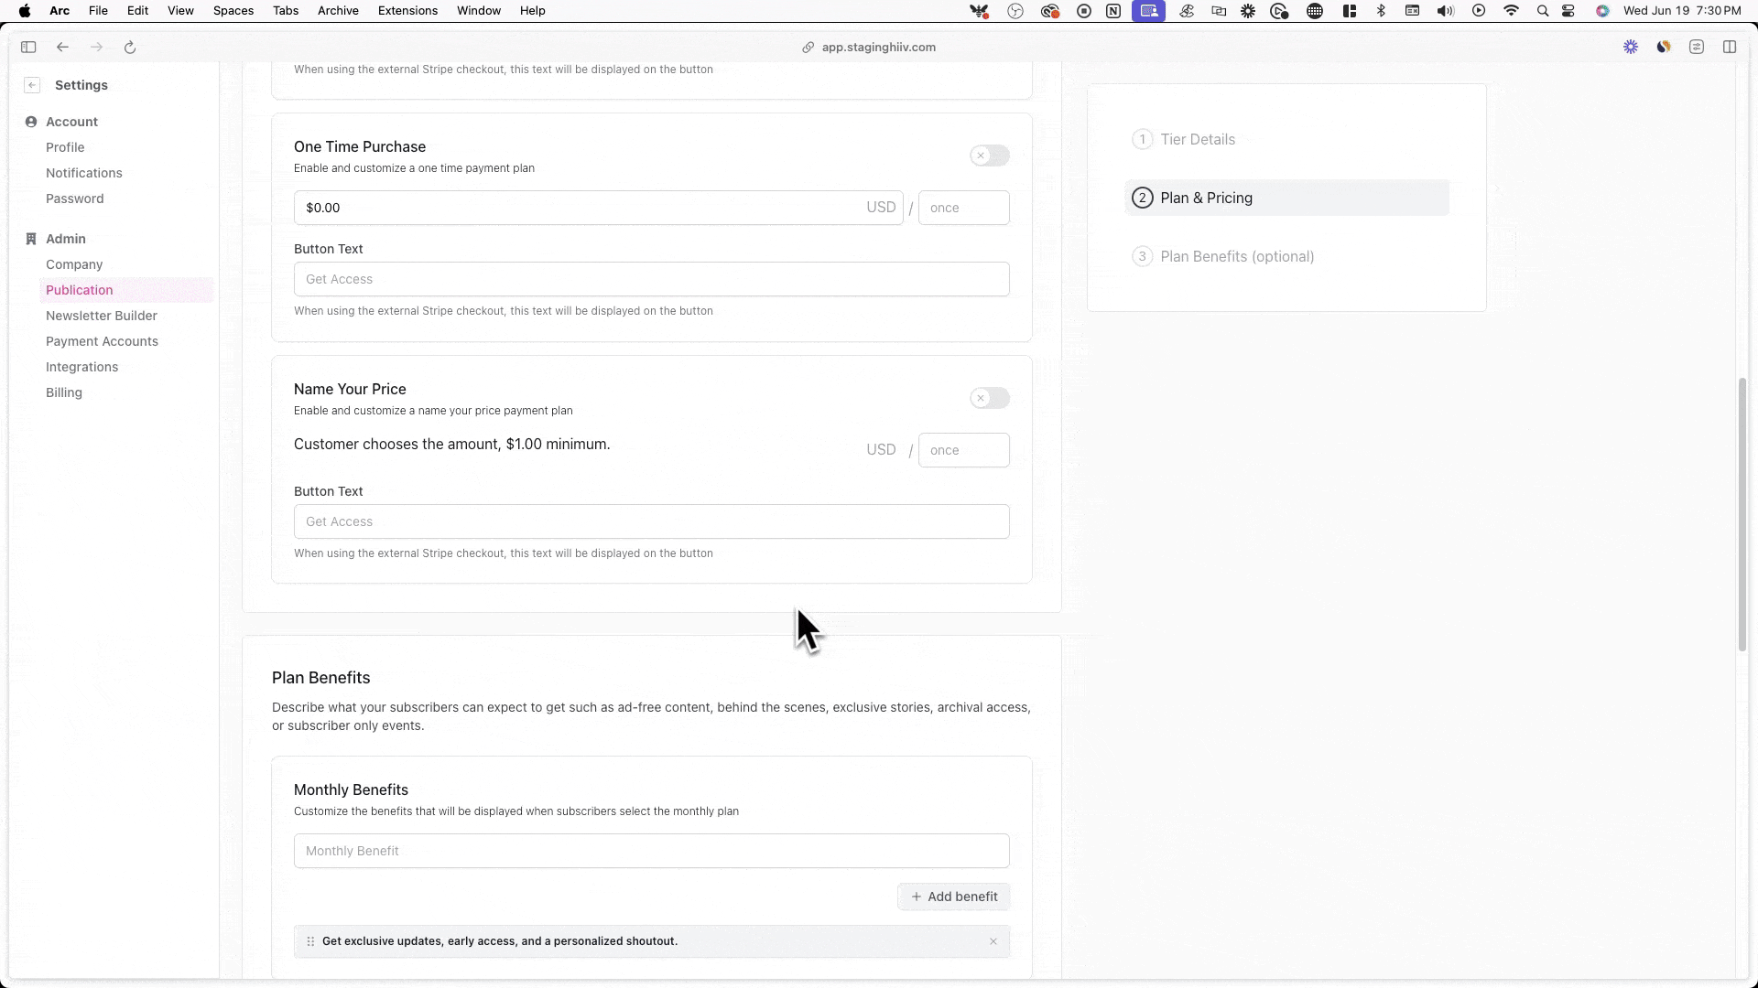This screenshot has height=988, width=1758.
Task: Click the orange-black extension icon in toolbar
Action: click(1664, 48)
